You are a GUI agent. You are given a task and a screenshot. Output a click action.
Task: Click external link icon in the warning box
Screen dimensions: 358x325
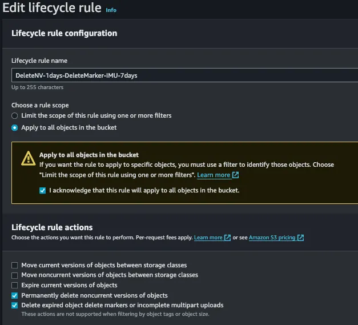tap(235, 175)
